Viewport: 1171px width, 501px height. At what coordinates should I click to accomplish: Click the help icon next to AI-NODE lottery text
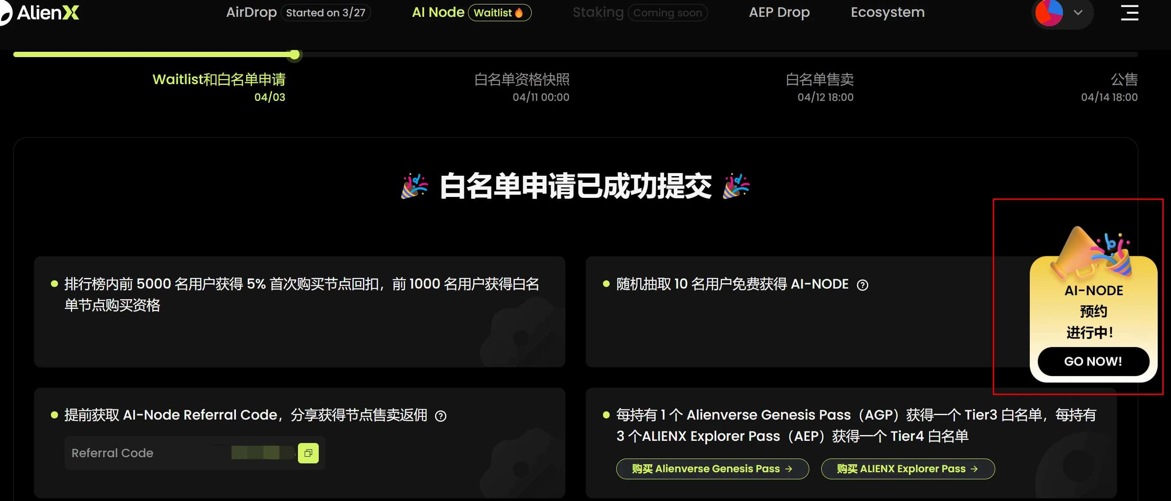click(x=864, y=285)
